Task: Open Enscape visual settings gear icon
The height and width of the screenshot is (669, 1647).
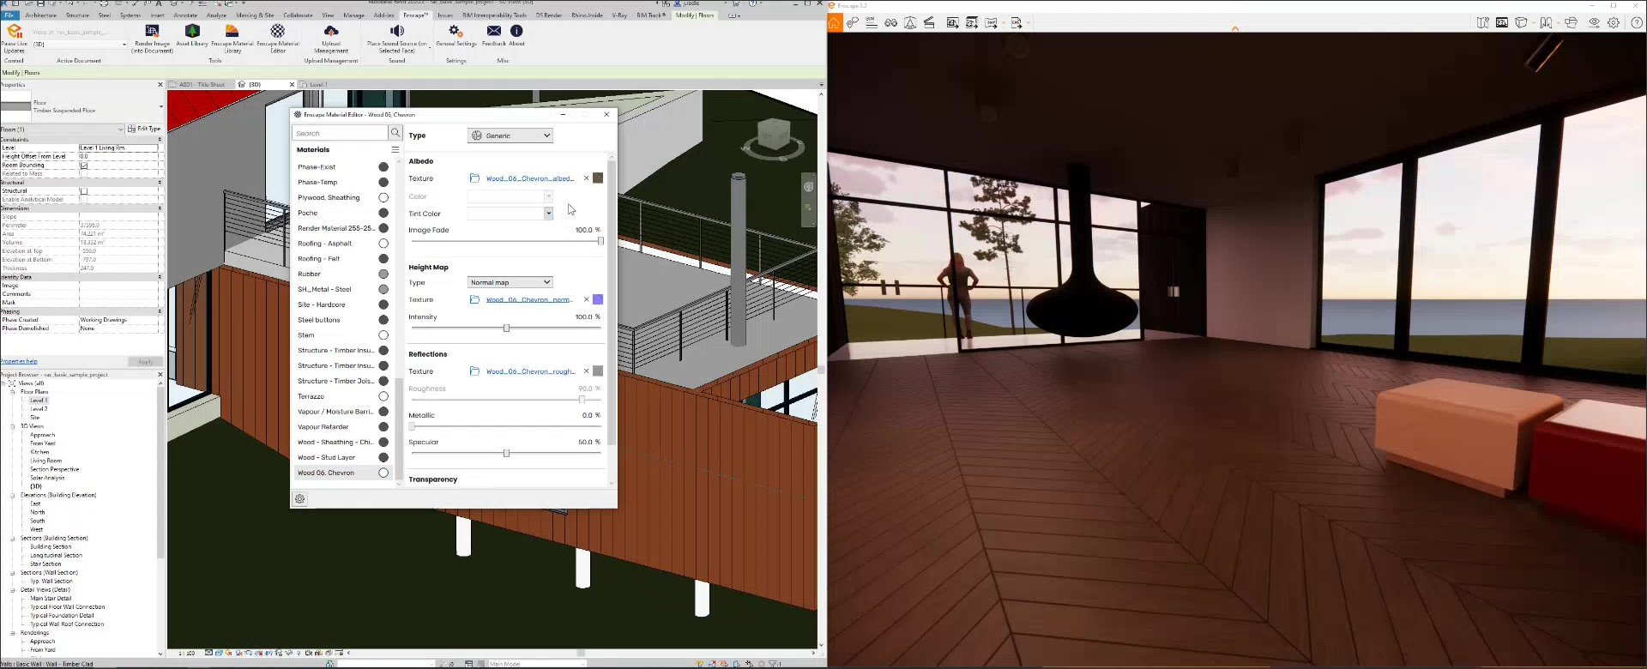Action: [x=1614, y=23]
